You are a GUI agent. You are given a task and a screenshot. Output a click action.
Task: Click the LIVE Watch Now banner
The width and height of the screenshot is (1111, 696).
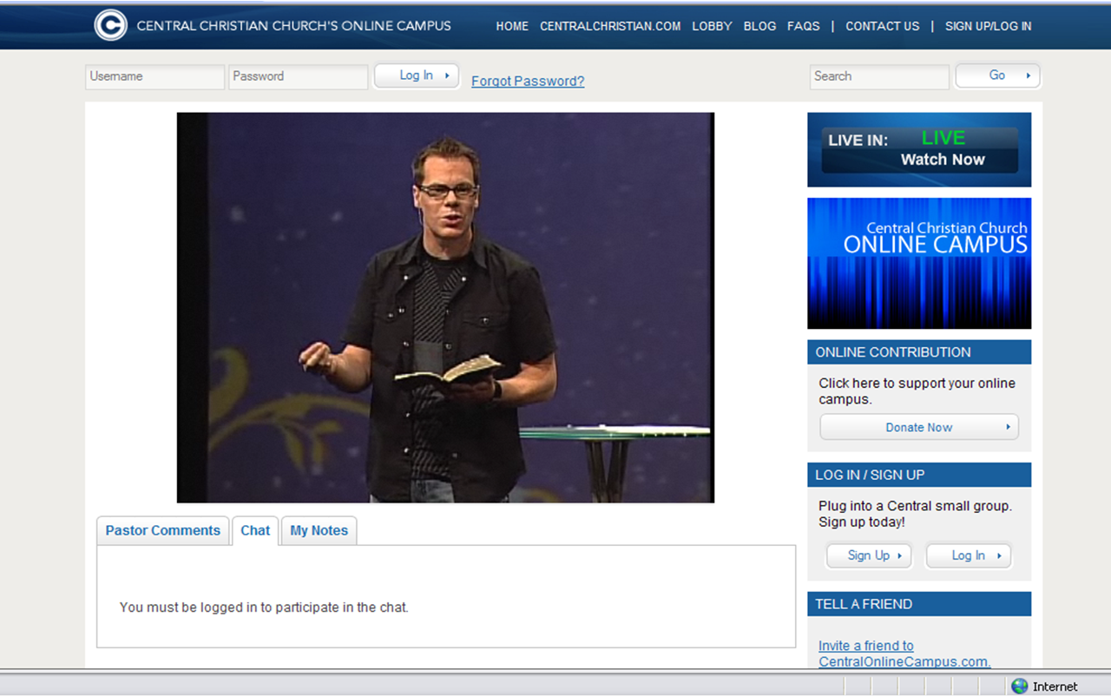point(919,150)
